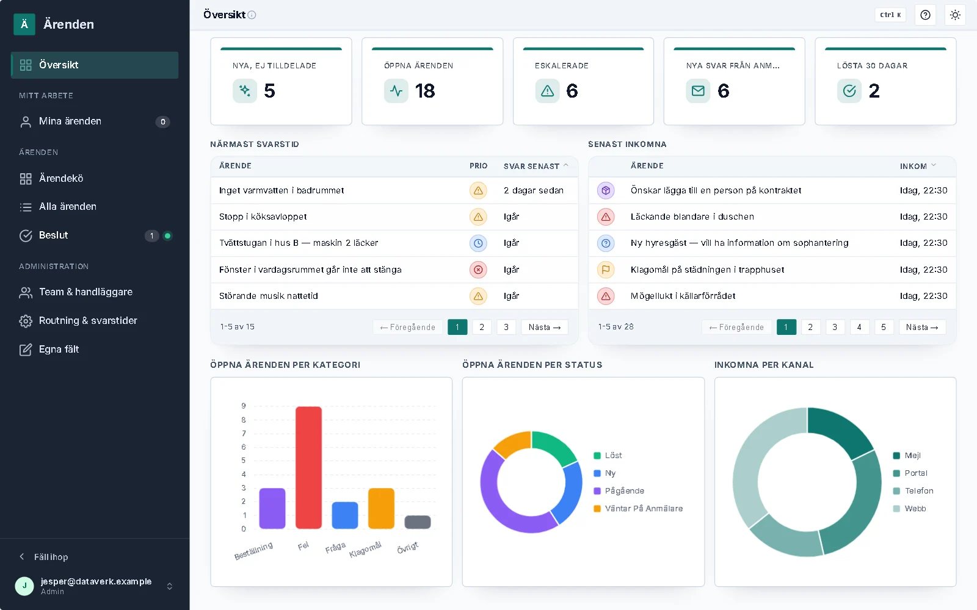Click Föregående in the Senast inkomna table

(x=736, y=327)
